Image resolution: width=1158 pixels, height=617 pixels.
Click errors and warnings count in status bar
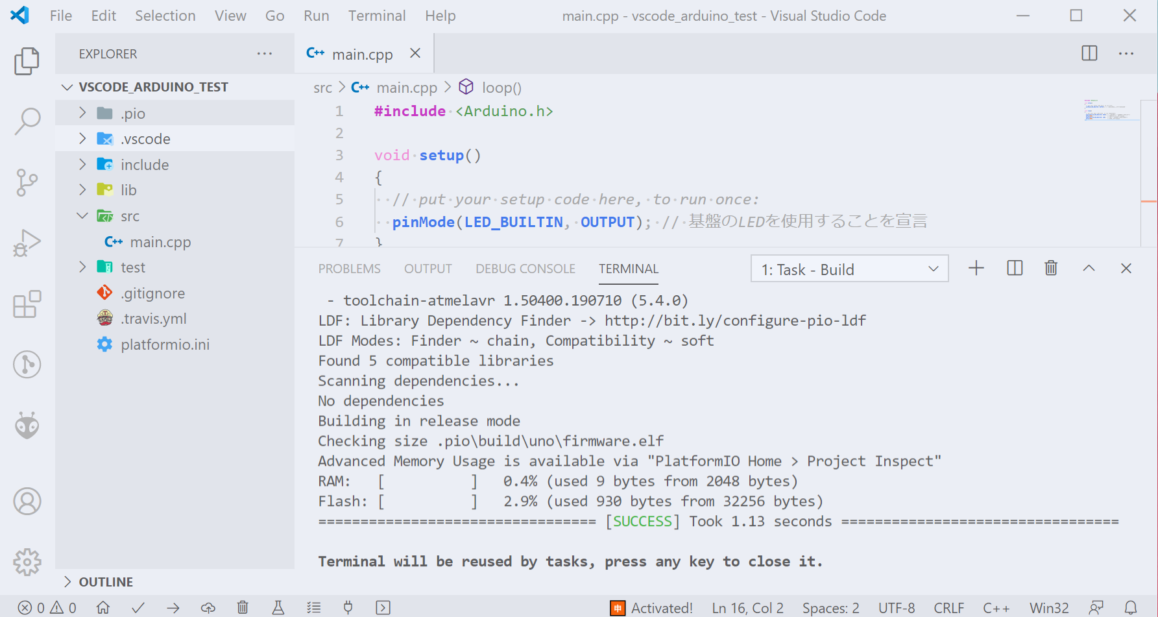[47, 607]
